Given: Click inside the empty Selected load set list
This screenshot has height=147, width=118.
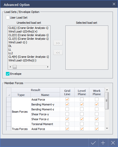Looking at the screenshot, I should point(87,47).
